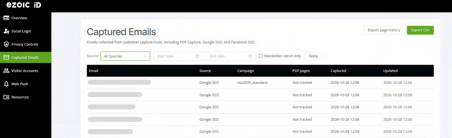Click the Apply filter button
This screenshot has width=452, height=138.
[313, 56]
